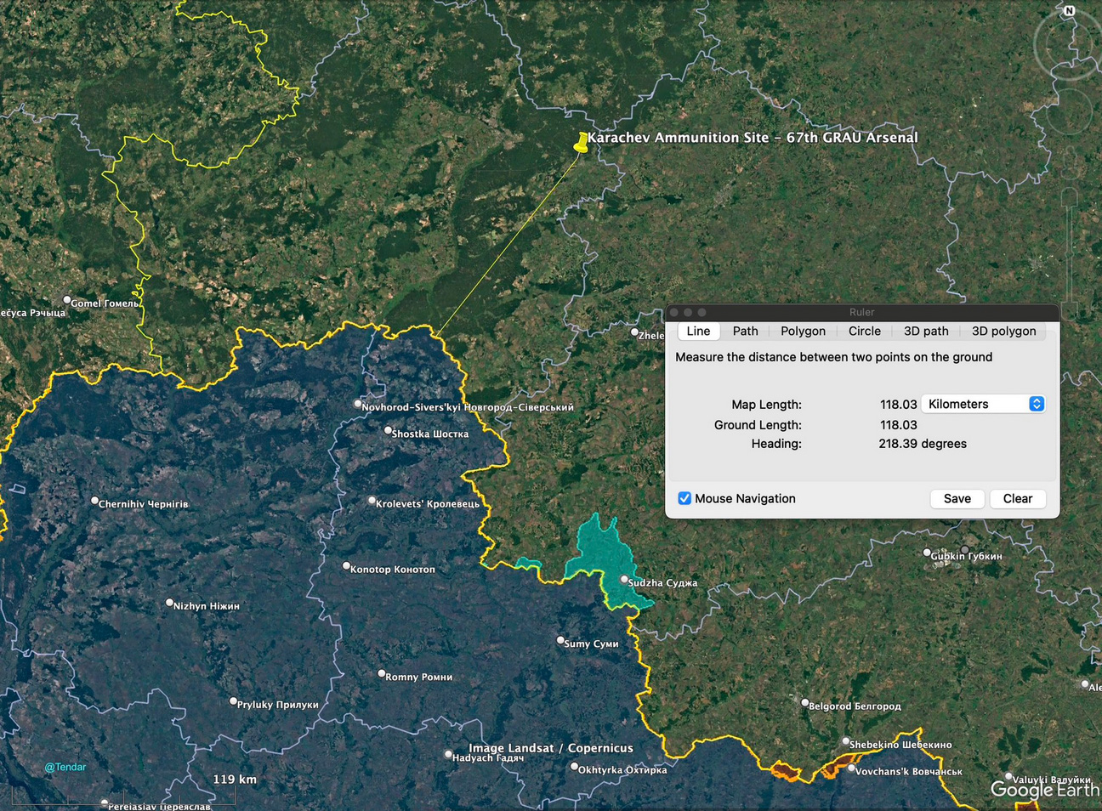Switch to the Polygon tab

(x=803, y=331)
